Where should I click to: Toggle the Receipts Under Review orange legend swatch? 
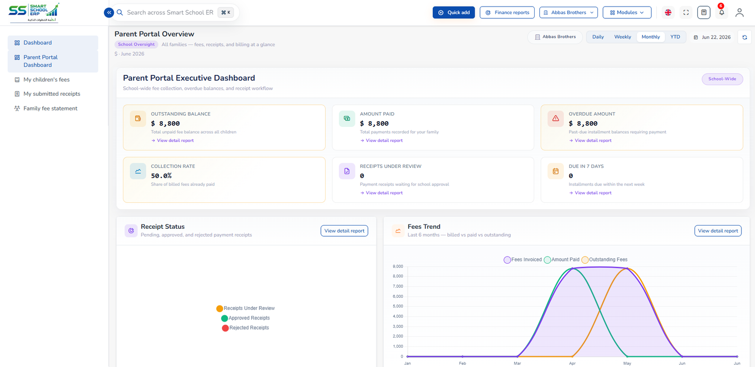[x=219, y=309]
